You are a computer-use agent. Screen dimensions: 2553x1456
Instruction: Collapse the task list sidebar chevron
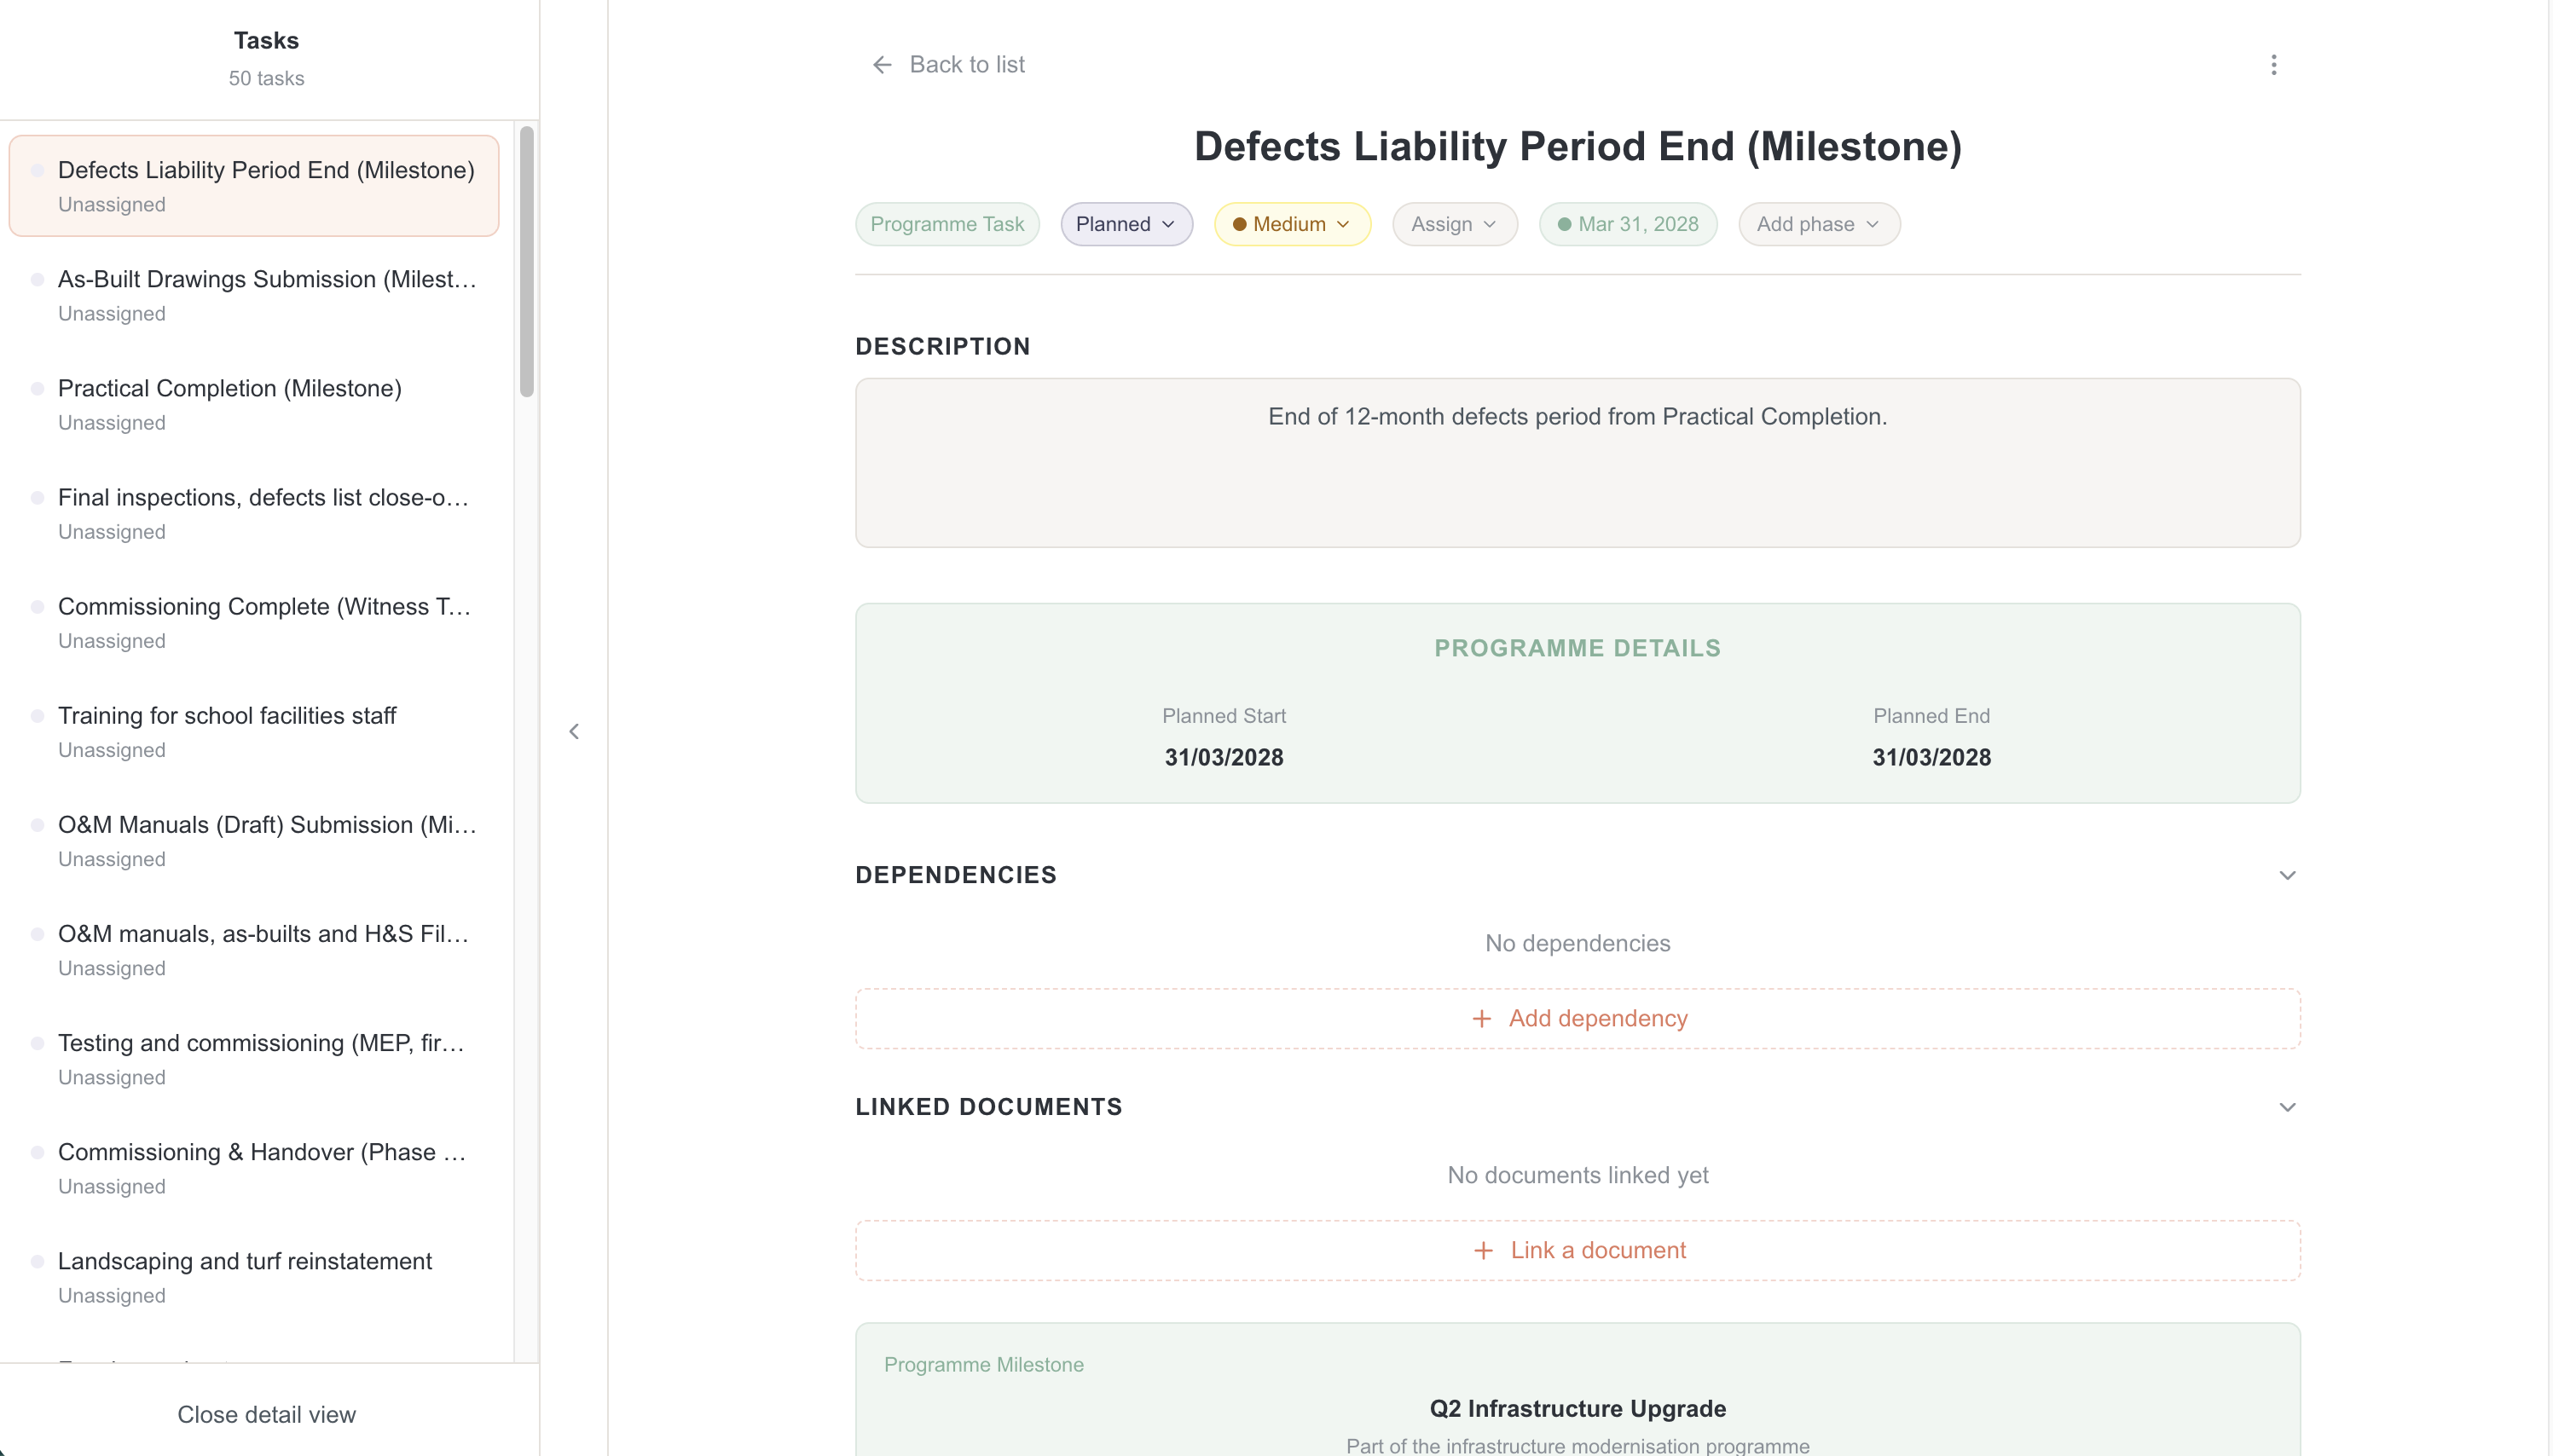574,731
